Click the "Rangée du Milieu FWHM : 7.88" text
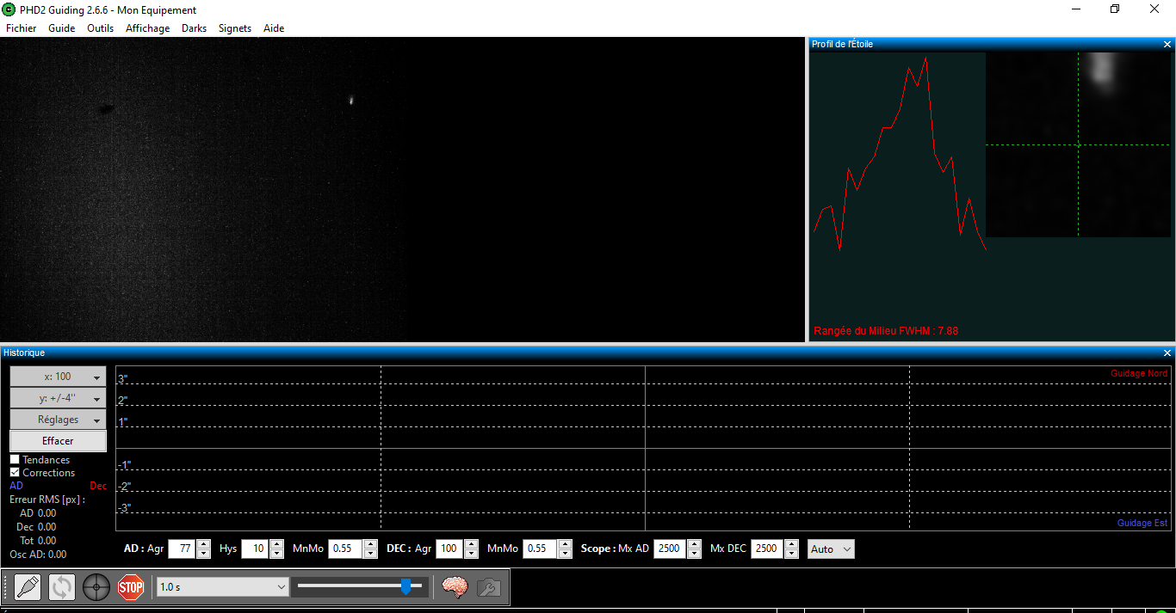The width and height of the screenshot is (1176, 613). (886, 331)
